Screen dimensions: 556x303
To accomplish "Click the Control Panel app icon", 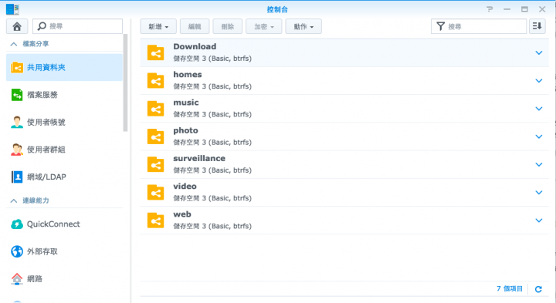I will (13, 9).
